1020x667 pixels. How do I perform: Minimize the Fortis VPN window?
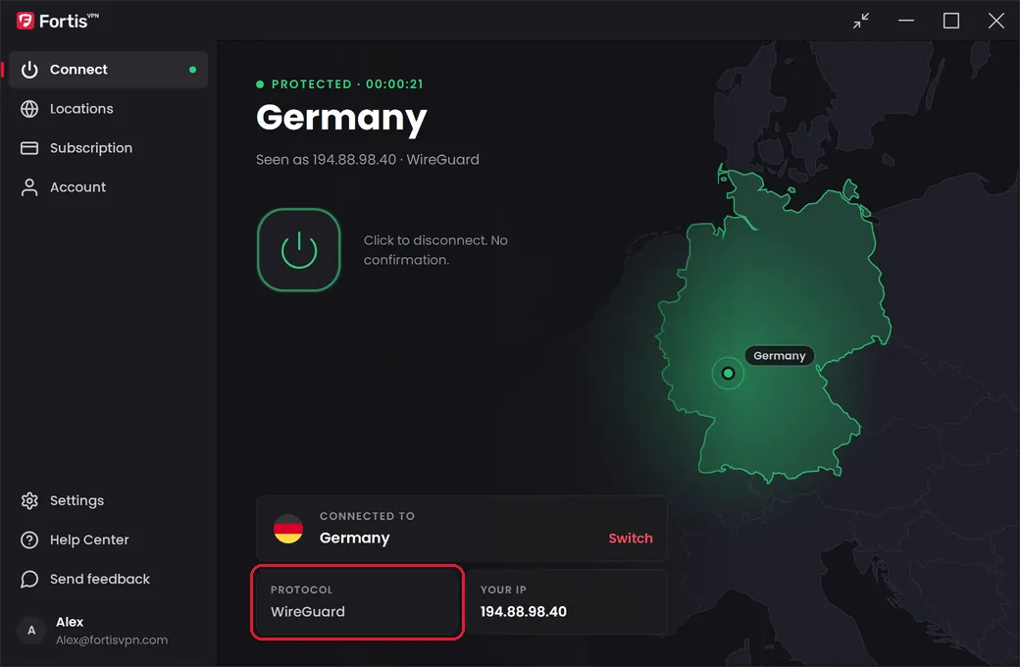pos(906,21)
